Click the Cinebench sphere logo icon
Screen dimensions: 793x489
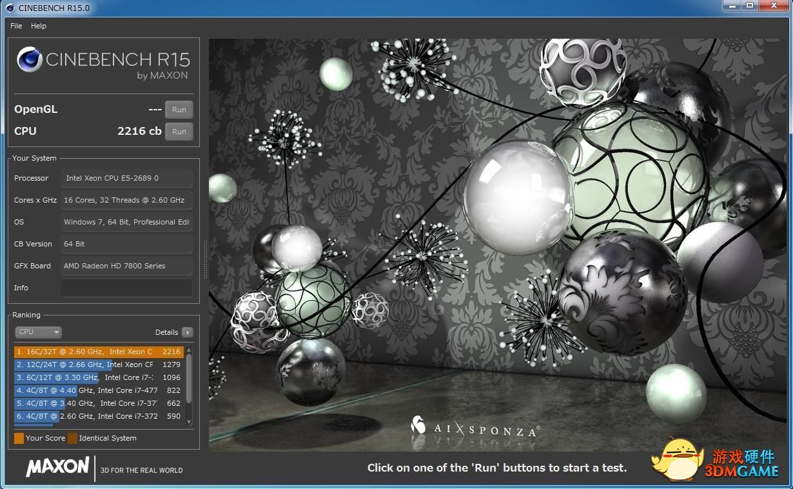click(x=30, y=59)
